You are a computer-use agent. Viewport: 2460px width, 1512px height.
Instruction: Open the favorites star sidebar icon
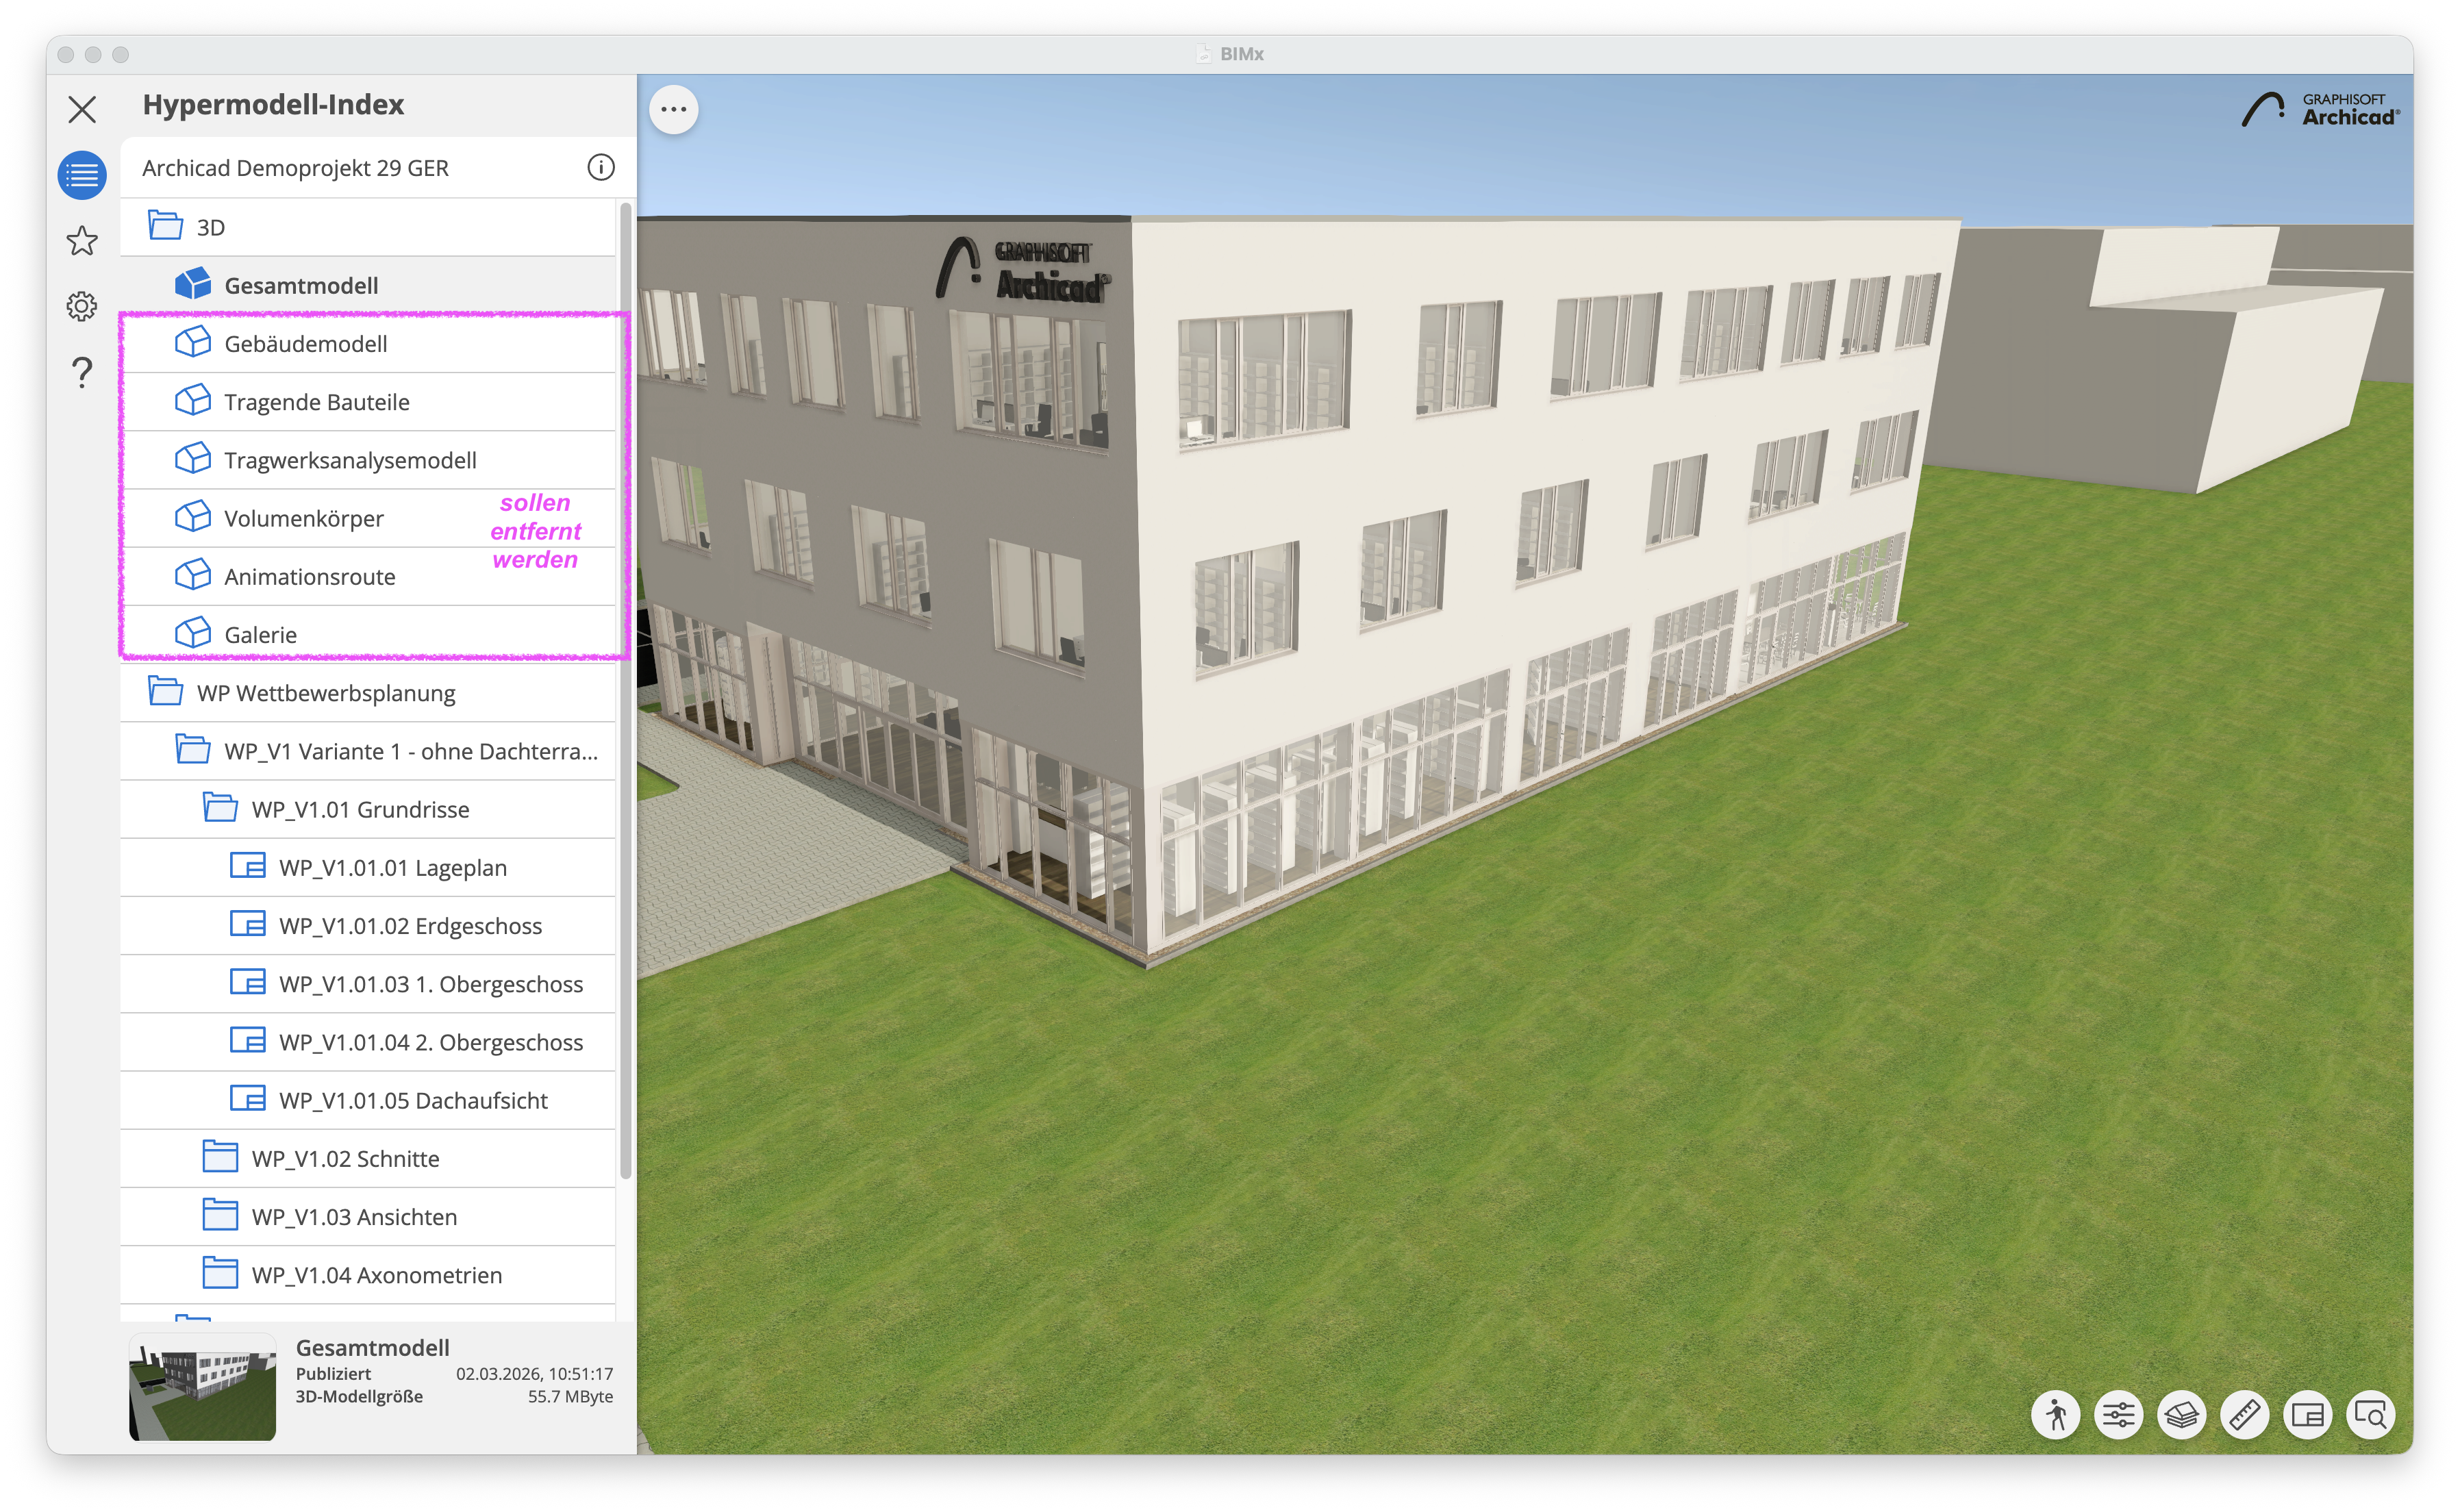[82, 240]
